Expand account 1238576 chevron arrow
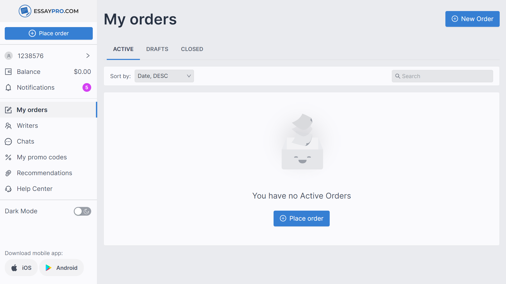This screenshot has height=284, width=506. pos(88,56)
